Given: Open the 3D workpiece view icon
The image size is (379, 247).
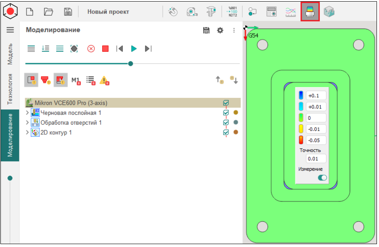Looking at the screenshot, I should click(329, 12).
